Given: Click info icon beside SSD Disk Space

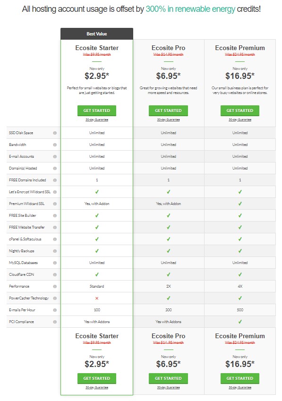Looking at the screenshot, I should [x=55, y=133].
